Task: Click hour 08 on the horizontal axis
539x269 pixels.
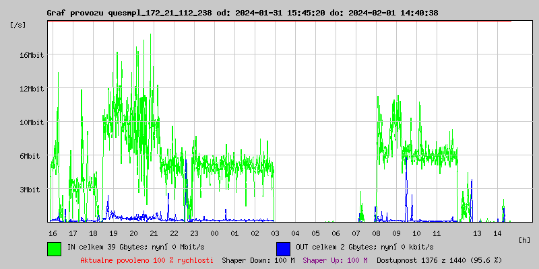Action: coord(376,233)
